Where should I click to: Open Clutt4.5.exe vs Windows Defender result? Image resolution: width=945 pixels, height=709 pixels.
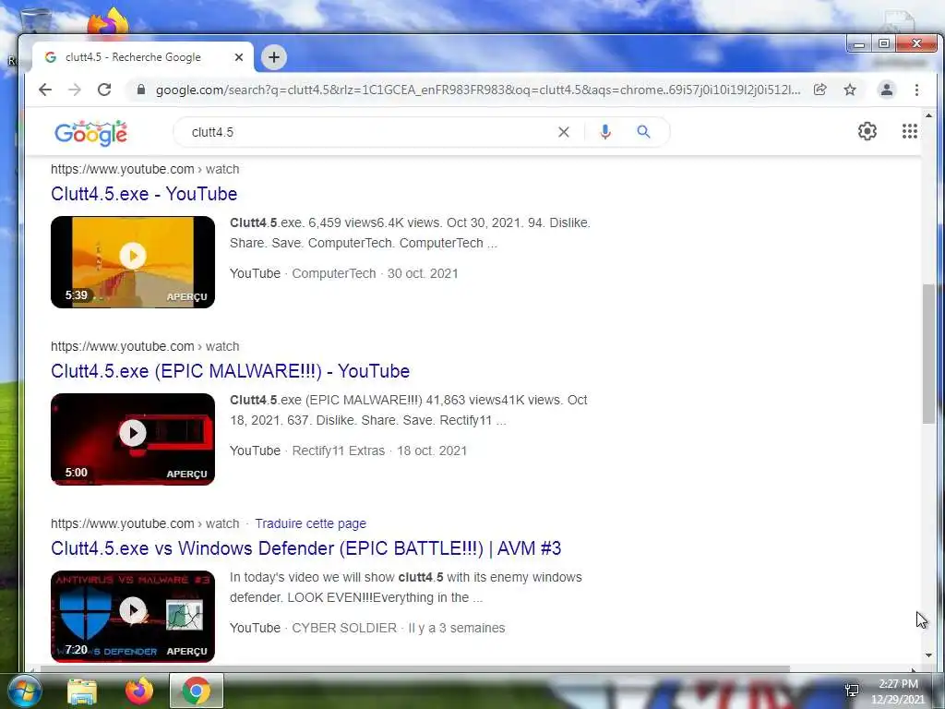pyautogui.click(x=306, y=548)
